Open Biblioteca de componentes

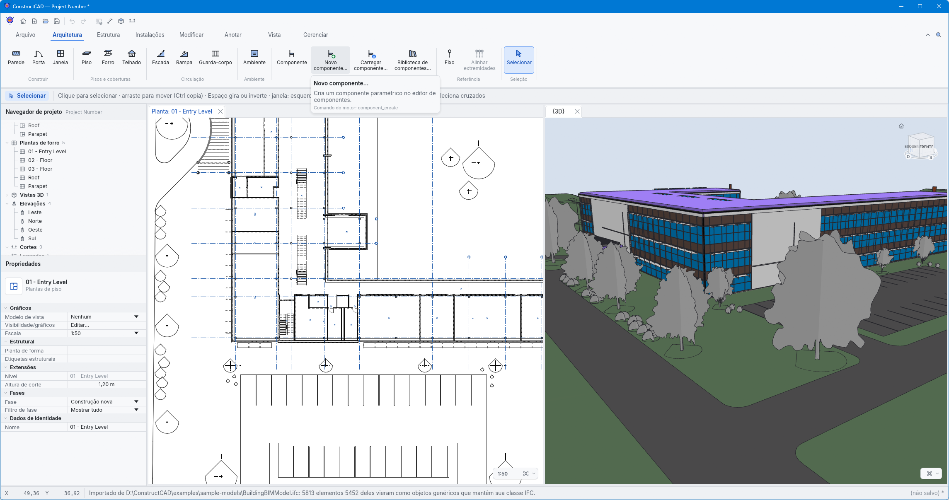pyautogui.click(x=413, y=60)
